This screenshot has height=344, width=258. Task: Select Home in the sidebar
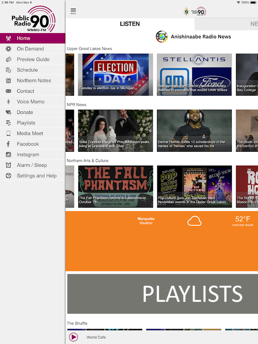point(33,38)
